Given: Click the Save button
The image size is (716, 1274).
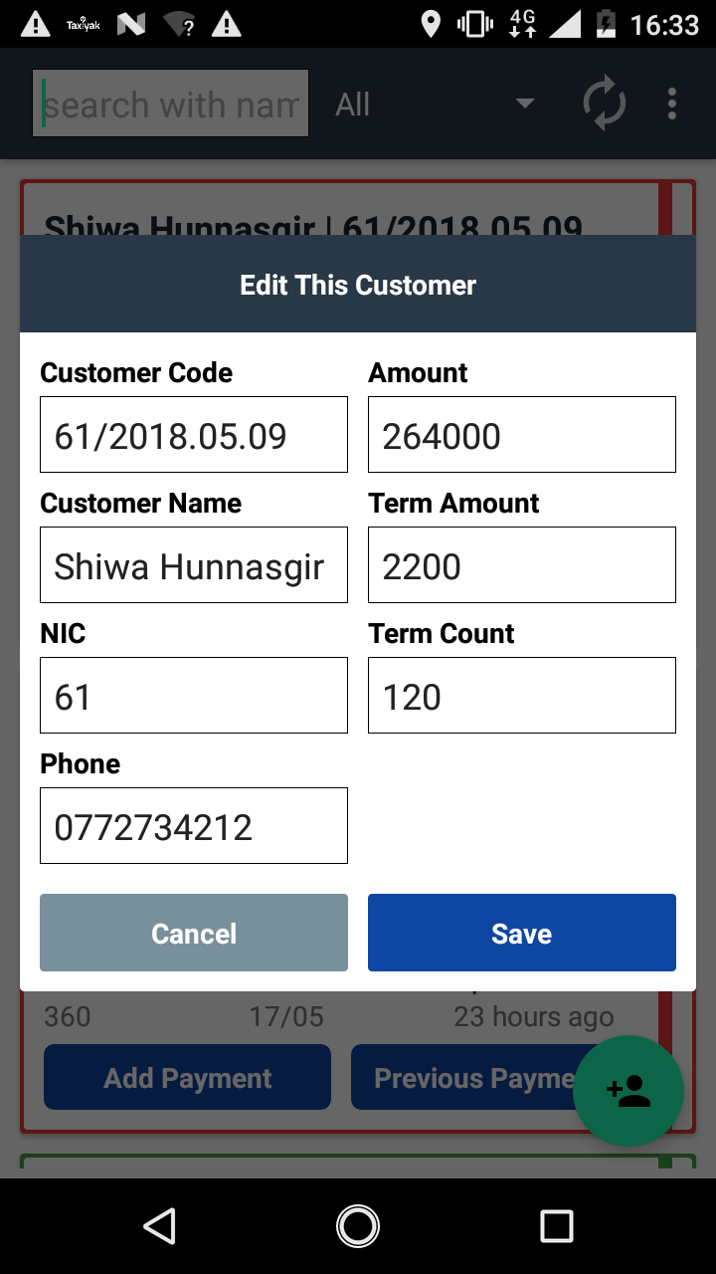Looking at the screenshot, I should coord(521,933).
